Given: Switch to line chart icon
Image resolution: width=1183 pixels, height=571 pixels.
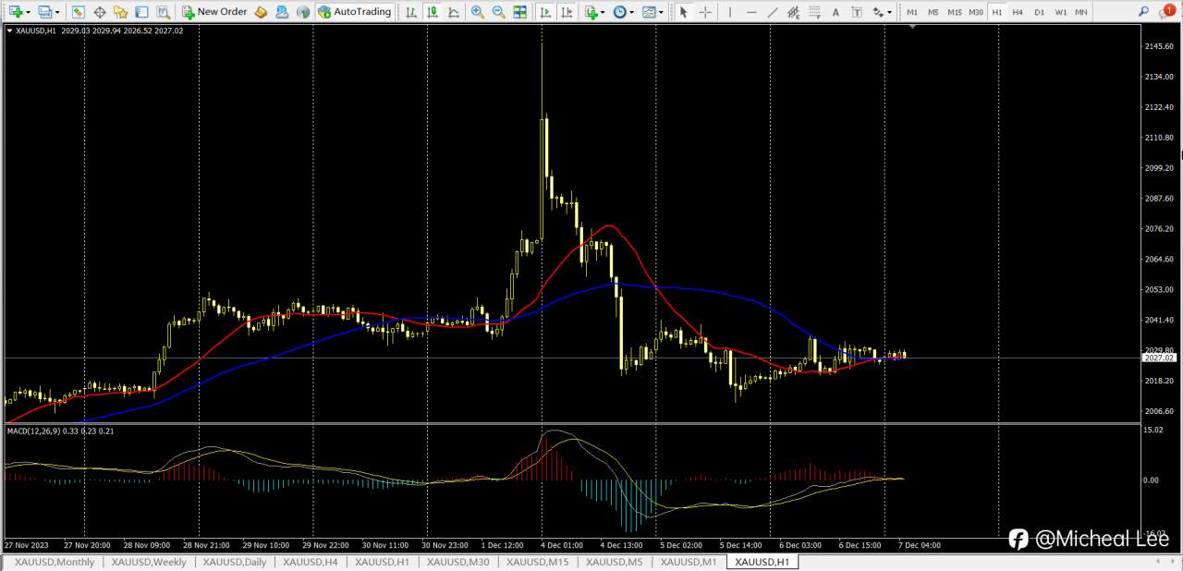Looking at the screenshot, I should coord(453,12).
